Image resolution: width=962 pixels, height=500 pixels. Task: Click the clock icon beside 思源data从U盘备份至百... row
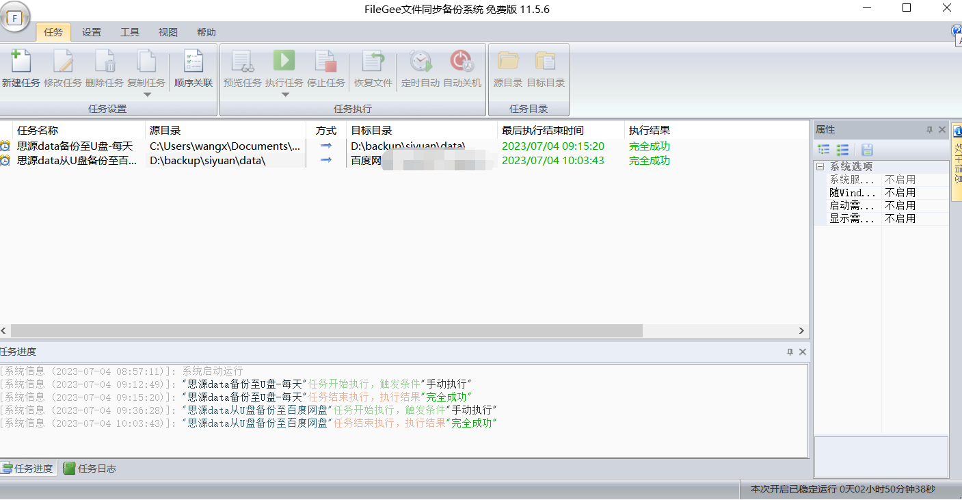point(5,161)
